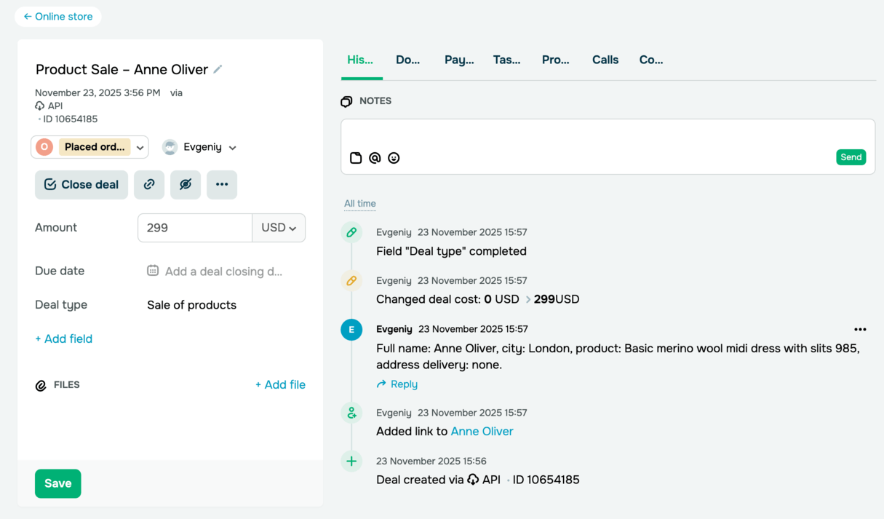Click the Amount input field
The image size is (884, 519).
pyautogui.click(x=195, y=228)
